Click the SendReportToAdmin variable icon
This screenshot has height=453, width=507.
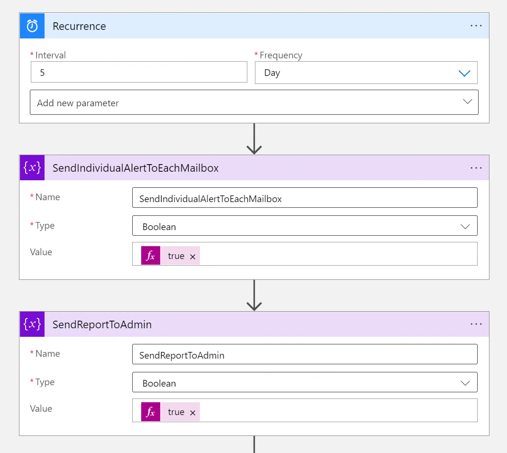point(32,324)
